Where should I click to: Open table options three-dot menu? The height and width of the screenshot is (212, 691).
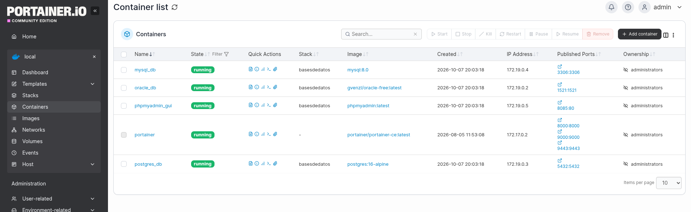pos(673,35)
